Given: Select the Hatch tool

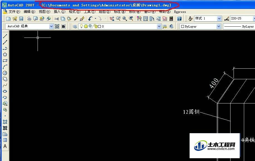Looking at the screenshot, I should pyautogui.click(x=5, y=122).
